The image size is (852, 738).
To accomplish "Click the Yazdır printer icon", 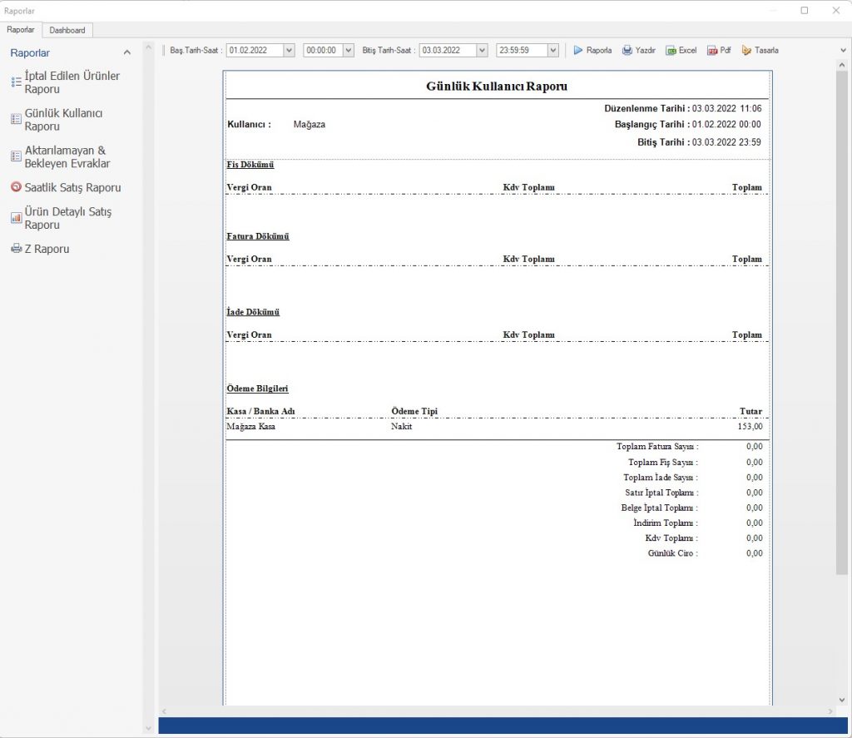I will pos(627,50).
